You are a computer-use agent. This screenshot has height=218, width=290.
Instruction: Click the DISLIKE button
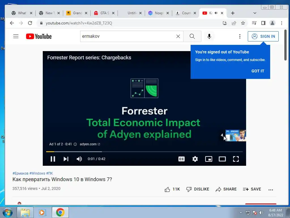coord(197,189)
